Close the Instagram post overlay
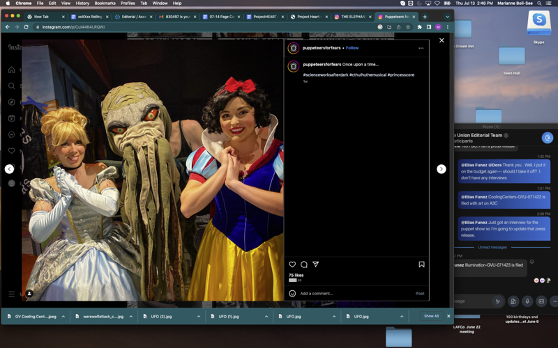Image resolution: width=558 pixels, height=348 pixels. pyautogui.click(x=442, y=40)
